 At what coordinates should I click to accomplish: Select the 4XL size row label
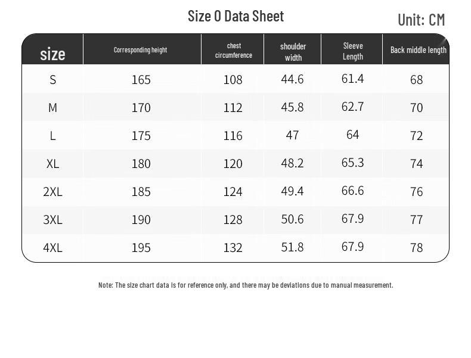pos(52,247)
